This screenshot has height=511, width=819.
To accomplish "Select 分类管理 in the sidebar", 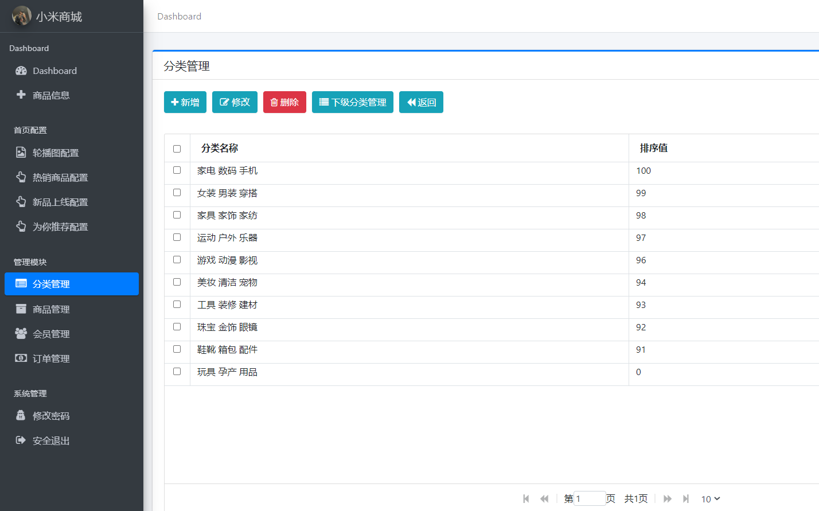I will (x=72, y=284).
